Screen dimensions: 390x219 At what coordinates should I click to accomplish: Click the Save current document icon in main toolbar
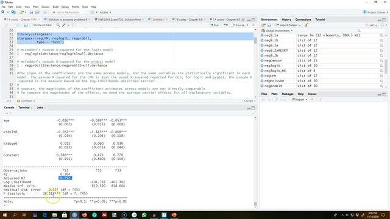(31, 12)
